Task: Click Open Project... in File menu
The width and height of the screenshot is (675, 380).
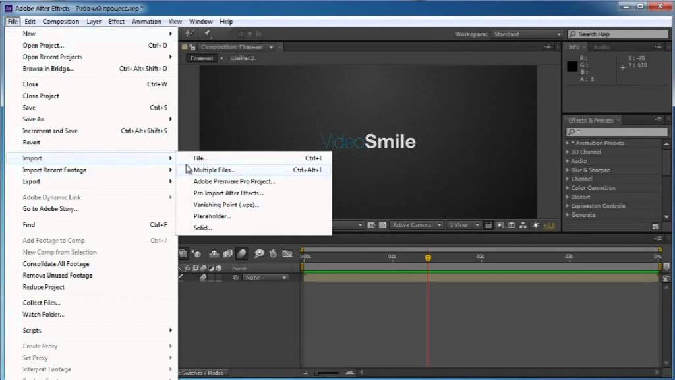Action: (92, 46)
